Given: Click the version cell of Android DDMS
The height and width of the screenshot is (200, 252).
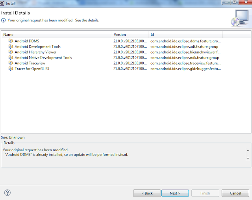Looking at the screenshot, I should point(130,41).
